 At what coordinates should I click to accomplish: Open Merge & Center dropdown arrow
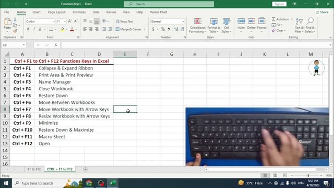[145, 29]
